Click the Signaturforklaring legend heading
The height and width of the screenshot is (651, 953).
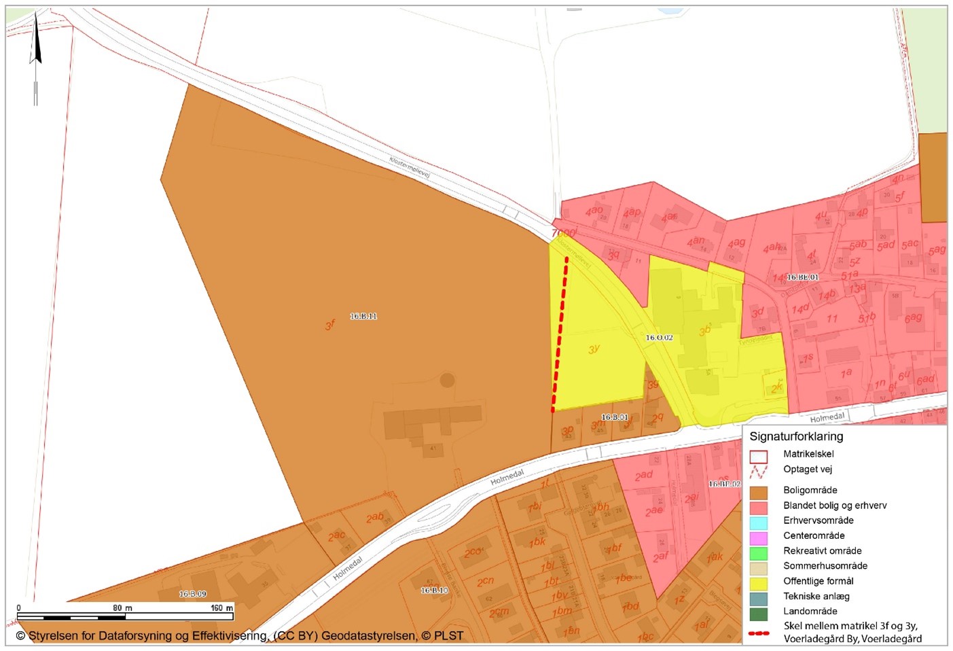[x=795, y=437]
